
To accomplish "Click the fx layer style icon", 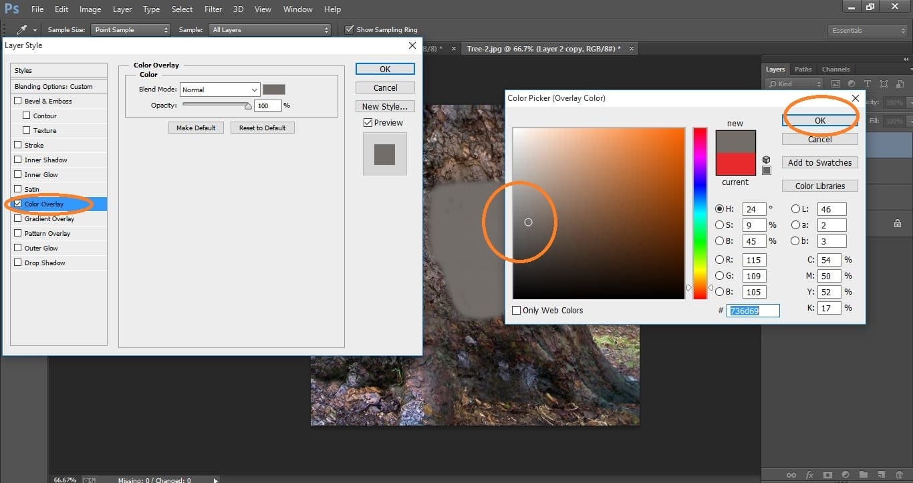I will (809, 475).
